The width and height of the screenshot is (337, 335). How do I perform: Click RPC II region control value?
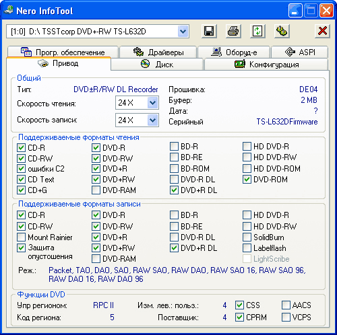tap(103, 305)
